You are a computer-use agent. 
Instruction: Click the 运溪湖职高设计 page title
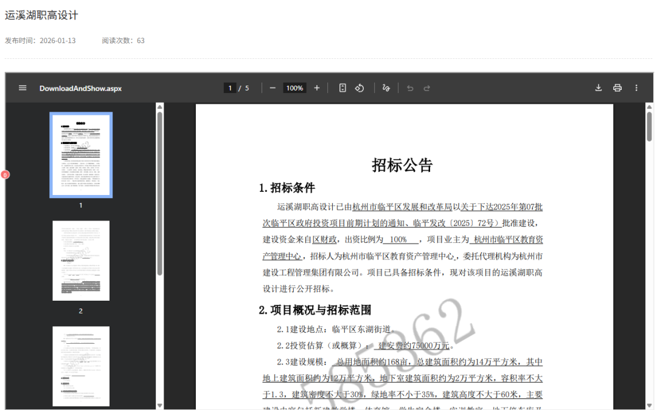click(x=41, y=15)
